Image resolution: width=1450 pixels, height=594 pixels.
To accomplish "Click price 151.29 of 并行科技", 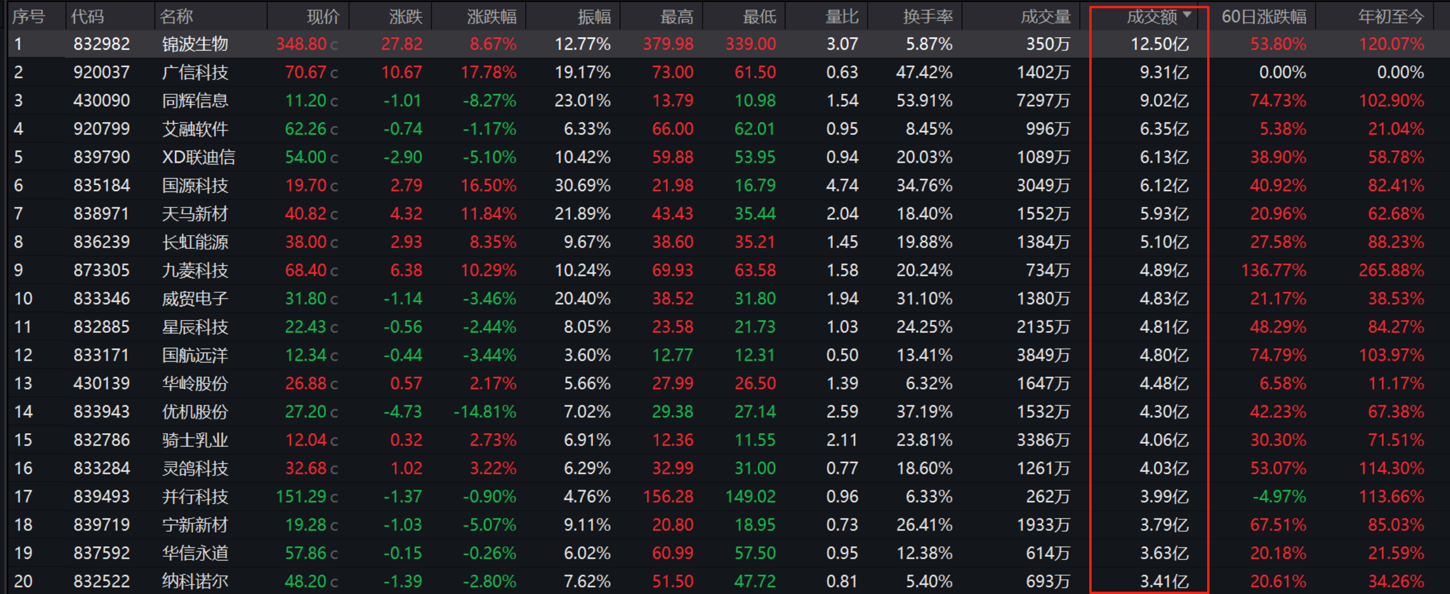I will click(x=301, y=497).
